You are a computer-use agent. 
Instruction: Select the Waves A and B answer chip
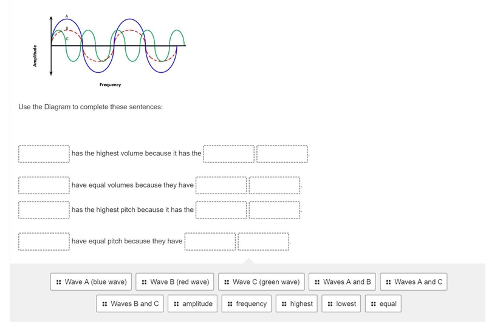point(342,282)
